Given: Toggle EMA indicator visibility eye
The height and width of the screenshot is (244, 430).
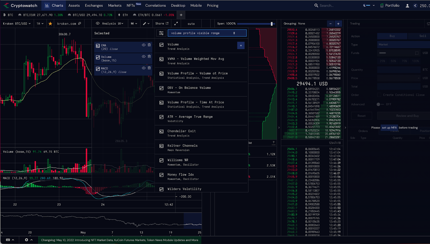Looking at the screenshot, I should (x=144, y=45).
